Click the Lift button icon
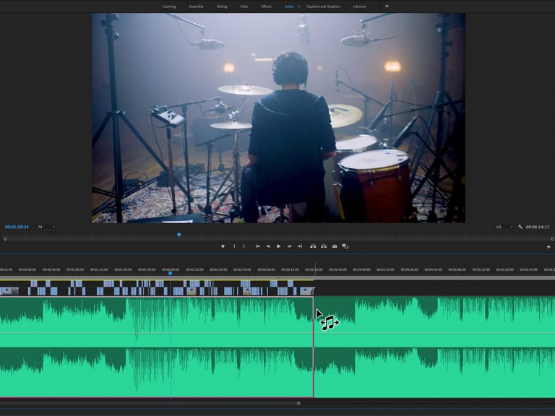The width and height of the screenshot is (555, 416). tap(313, 246)
